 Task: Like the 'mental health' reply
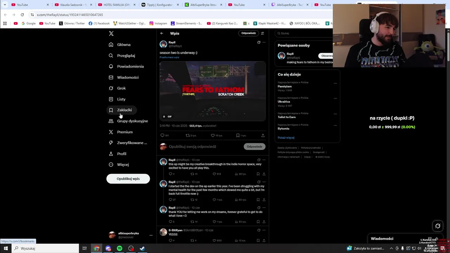point(214,200)
